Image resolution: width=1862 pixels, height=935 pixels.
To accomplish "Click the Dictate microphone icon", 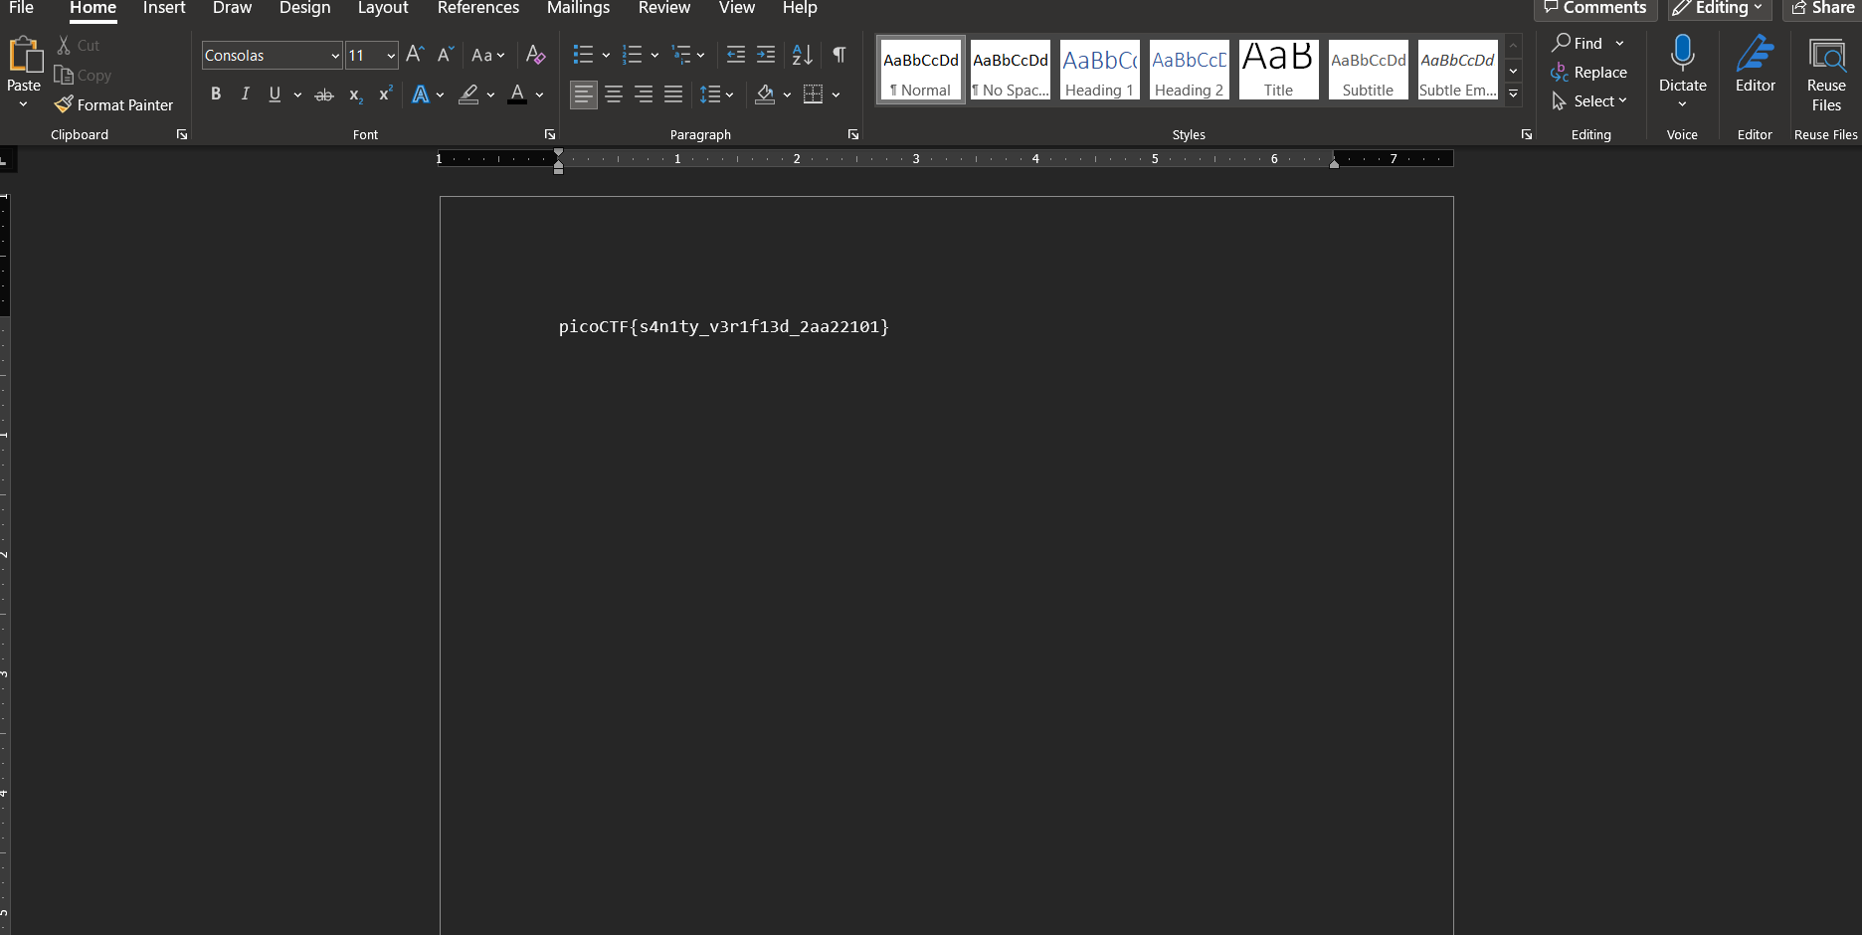I will click(1682, 54).
